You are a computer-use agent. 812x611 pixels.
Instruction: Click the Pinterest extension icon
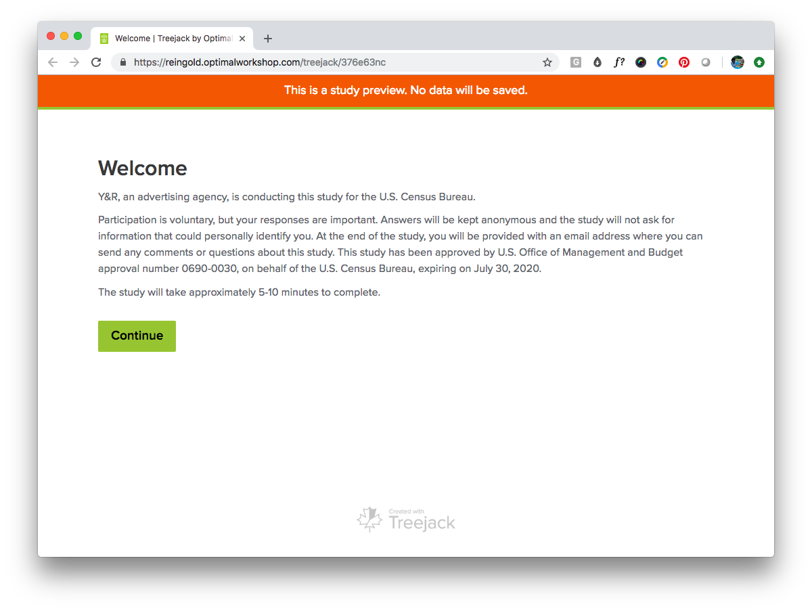[684, 62]
